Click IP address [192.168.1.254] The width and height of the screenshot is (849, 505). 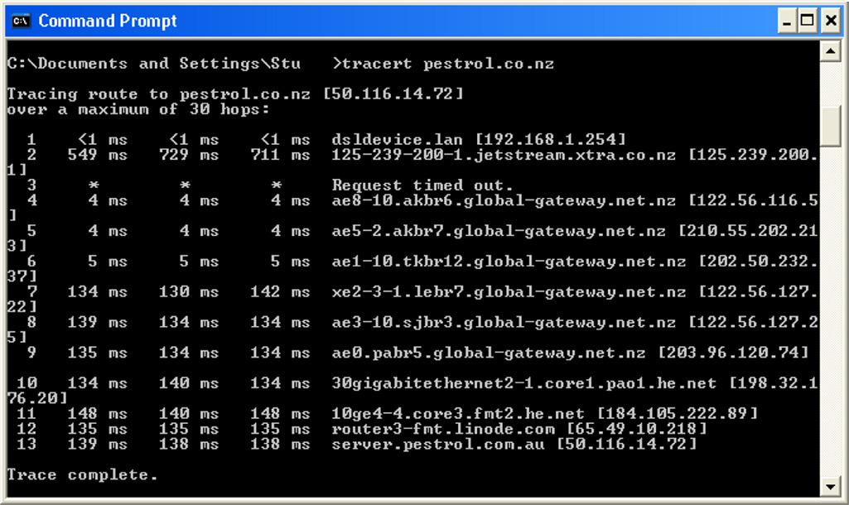551,140
